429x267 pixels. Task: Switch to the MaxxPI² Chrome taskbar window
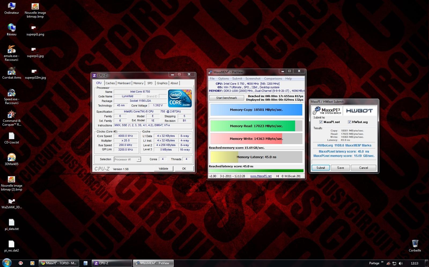pyautogui.click(x=59, y=263)
